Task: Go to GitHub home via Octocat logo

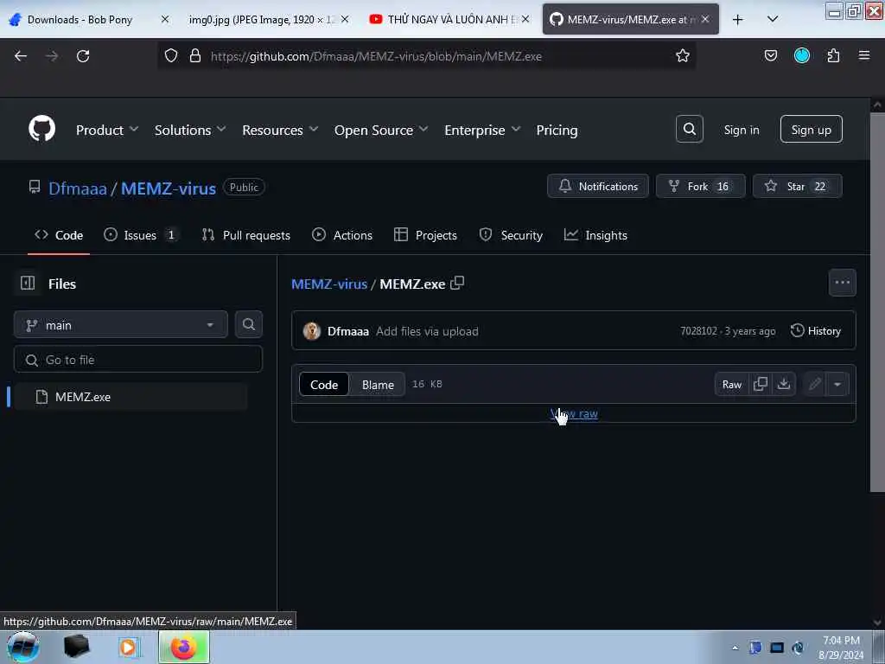Action: point(41,130)
